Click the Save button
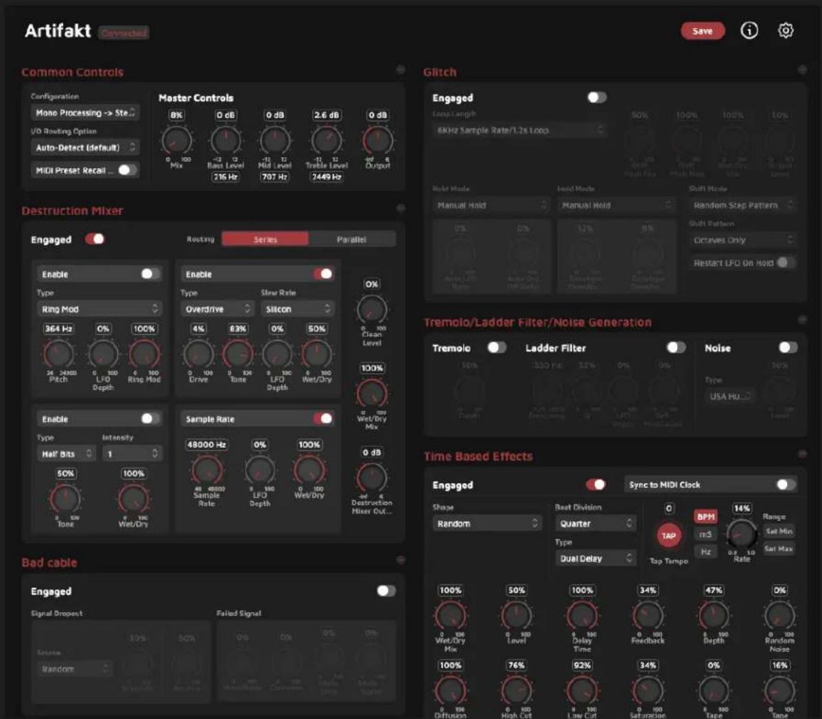This screenshot has height=719, width=822. pyautogui.click(x=702, y=31)
